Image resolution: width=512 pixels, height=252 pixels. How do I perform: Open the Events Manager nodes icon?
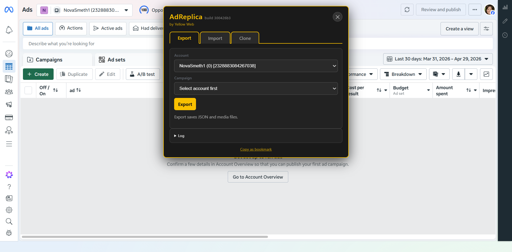[x=9, y=130]
